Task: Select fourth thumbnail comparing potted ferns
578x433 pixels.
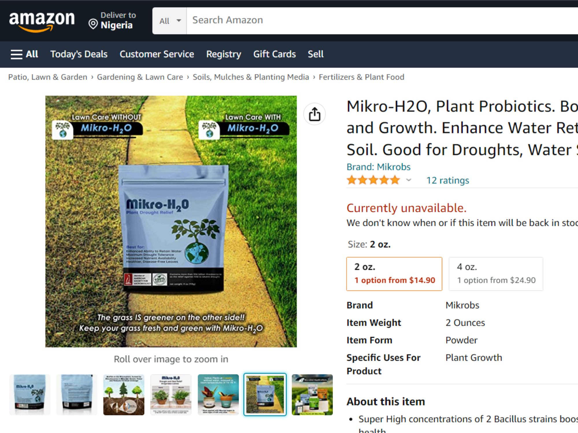Action: (x=171, y=395)
